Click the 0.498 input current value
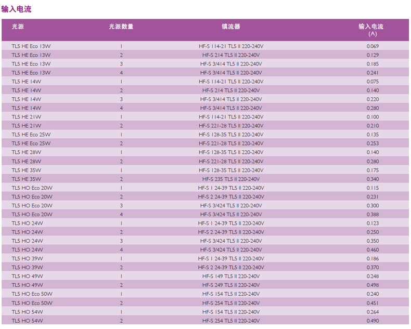The height and width of the screenshot is (329, 411). [x=372, y=285]
